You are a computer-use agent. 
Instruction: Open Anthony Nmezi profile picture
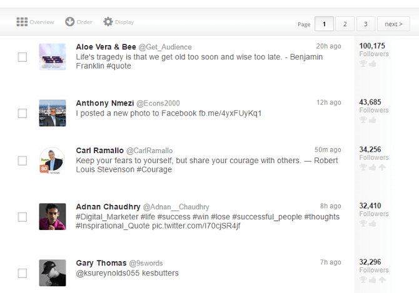pyautogui.click(x=53, y=113)
